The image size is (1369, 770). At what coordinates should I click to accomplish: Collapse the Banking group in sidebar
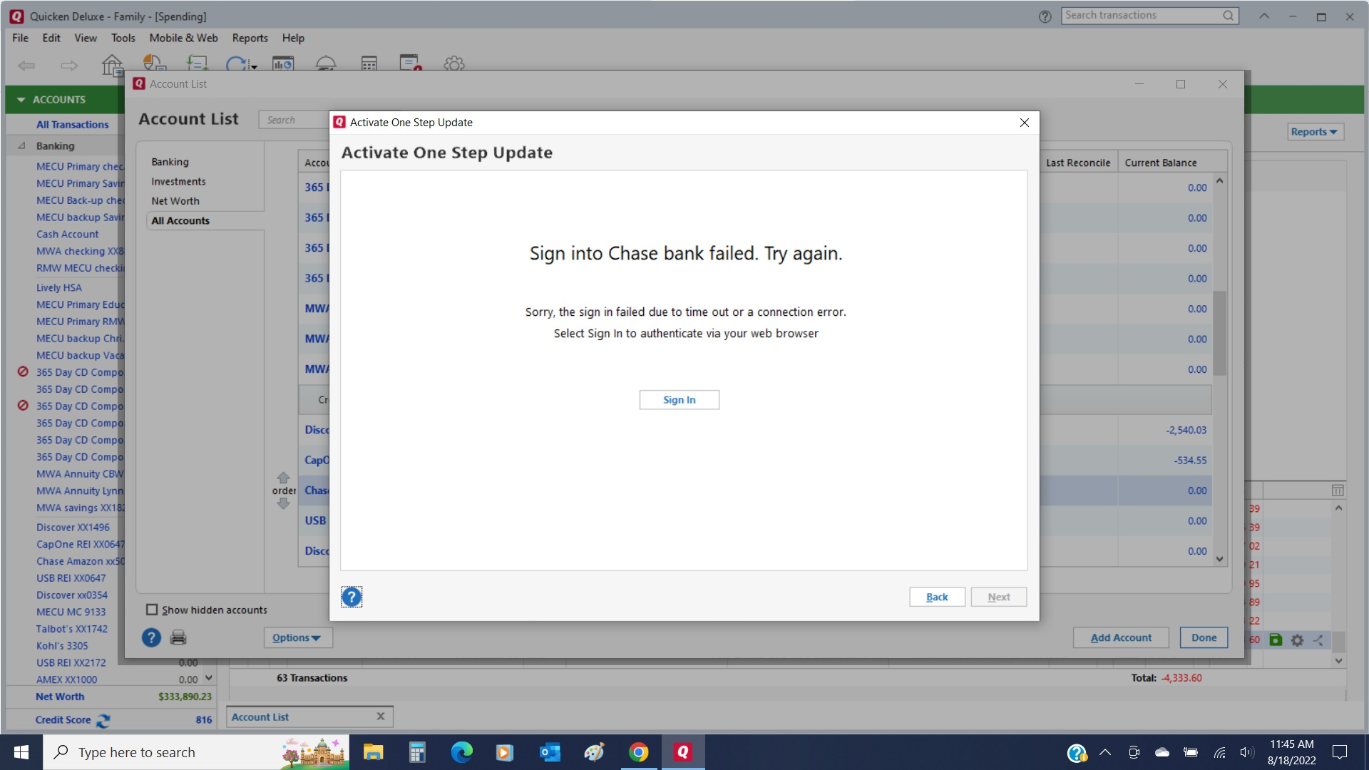(x=21, y=145)
